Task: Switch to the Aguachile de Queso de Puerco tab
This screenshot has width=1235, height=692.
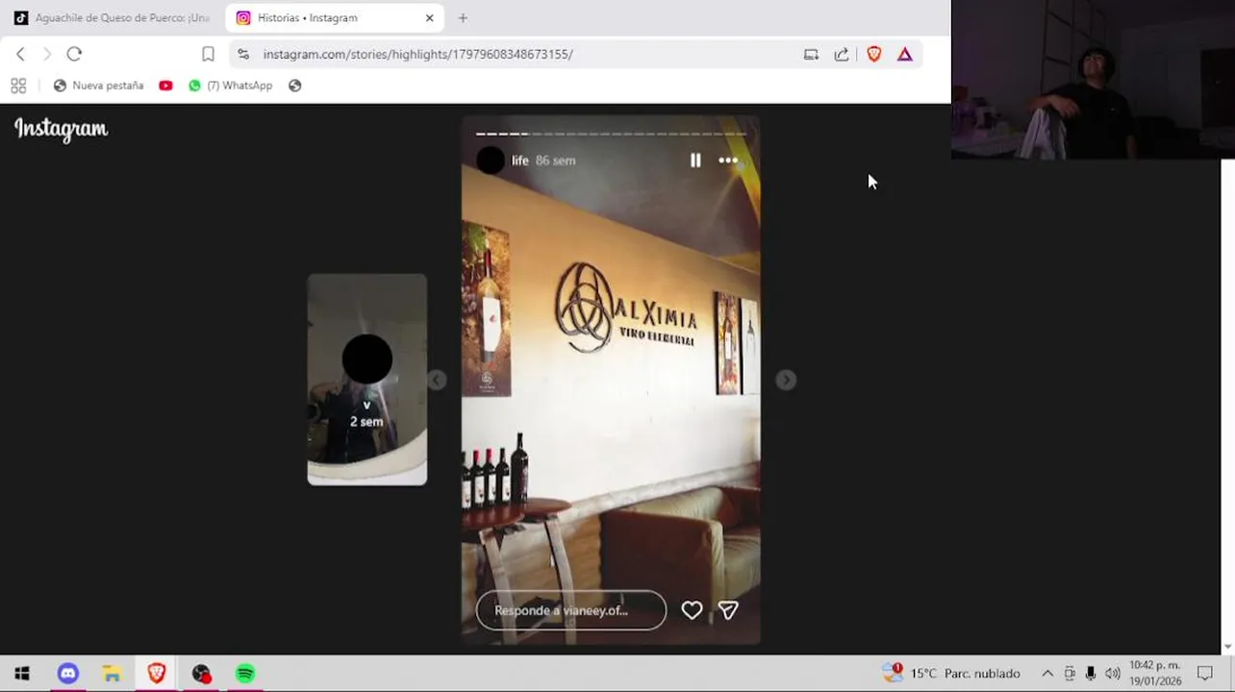Action: click(x=113, y=18)
